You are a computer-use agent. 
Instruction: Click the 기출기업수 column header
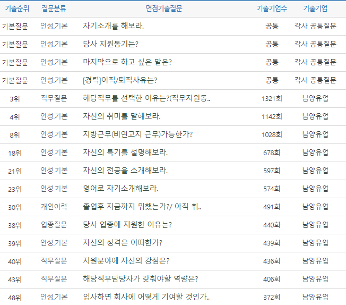coord(272,9)
